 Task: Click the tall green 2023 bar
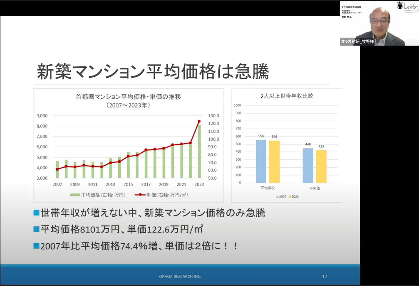point(199,152)
